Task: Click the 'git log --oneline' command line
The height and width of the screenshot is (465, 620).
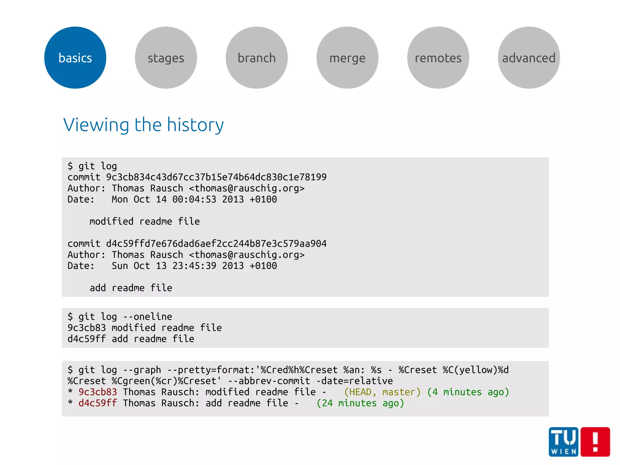Action: (x=120, y=317)
